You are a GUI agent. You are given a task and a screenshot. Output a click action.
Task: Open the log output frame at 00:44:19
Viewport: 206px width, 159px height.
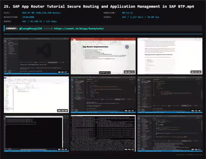pos(103,133)
